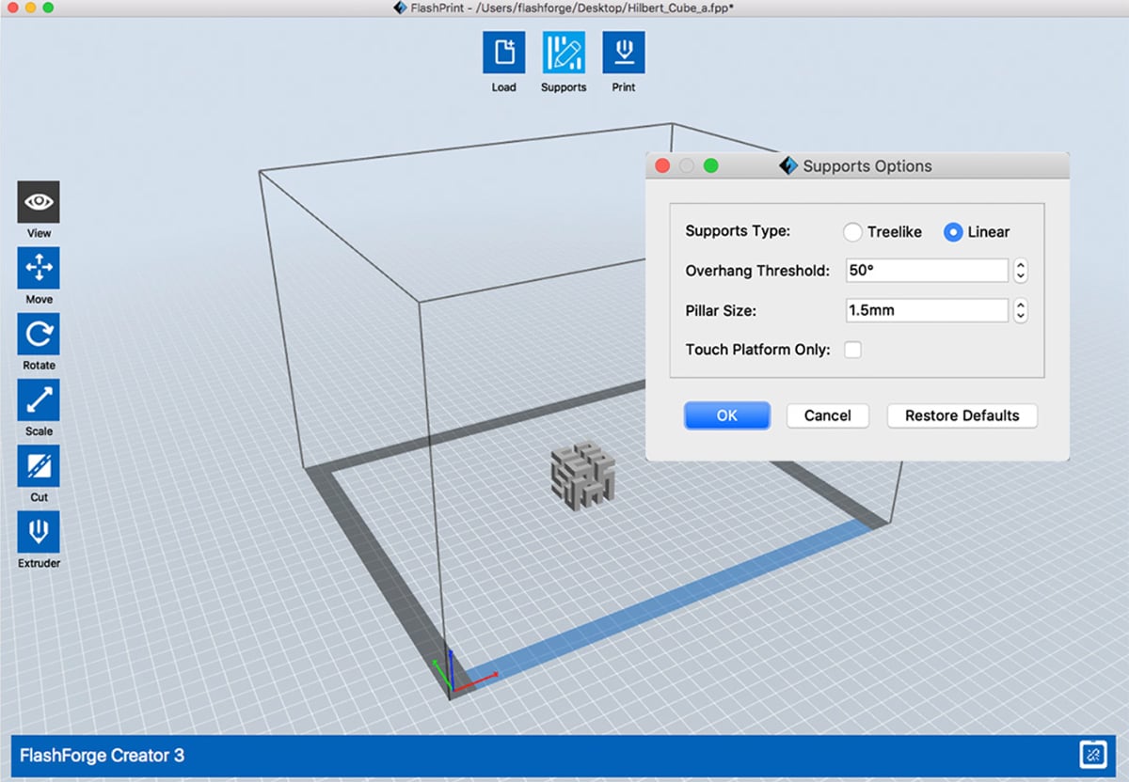Select the Rotate tool
The image size is (1129, 782).
[x=39, y=334]
